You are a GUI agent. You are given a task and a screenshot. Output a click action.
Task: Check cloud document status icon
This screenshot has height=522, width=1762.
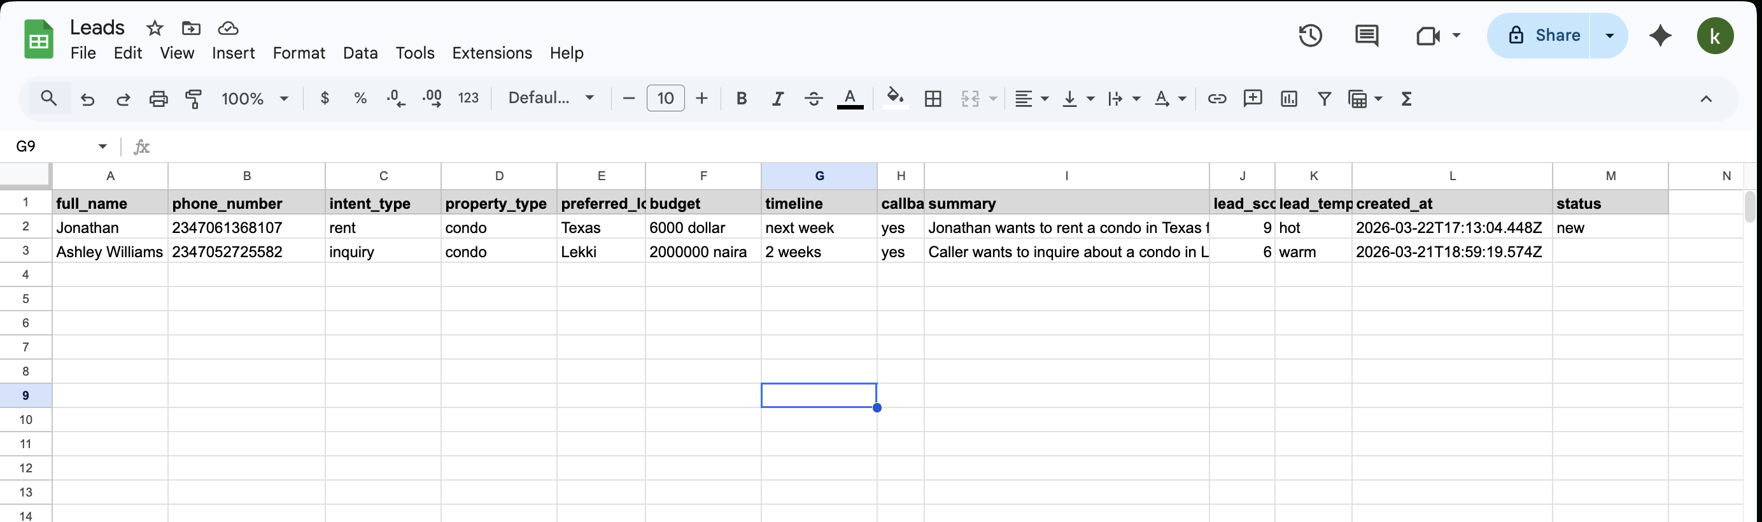(x=228, y=28)
